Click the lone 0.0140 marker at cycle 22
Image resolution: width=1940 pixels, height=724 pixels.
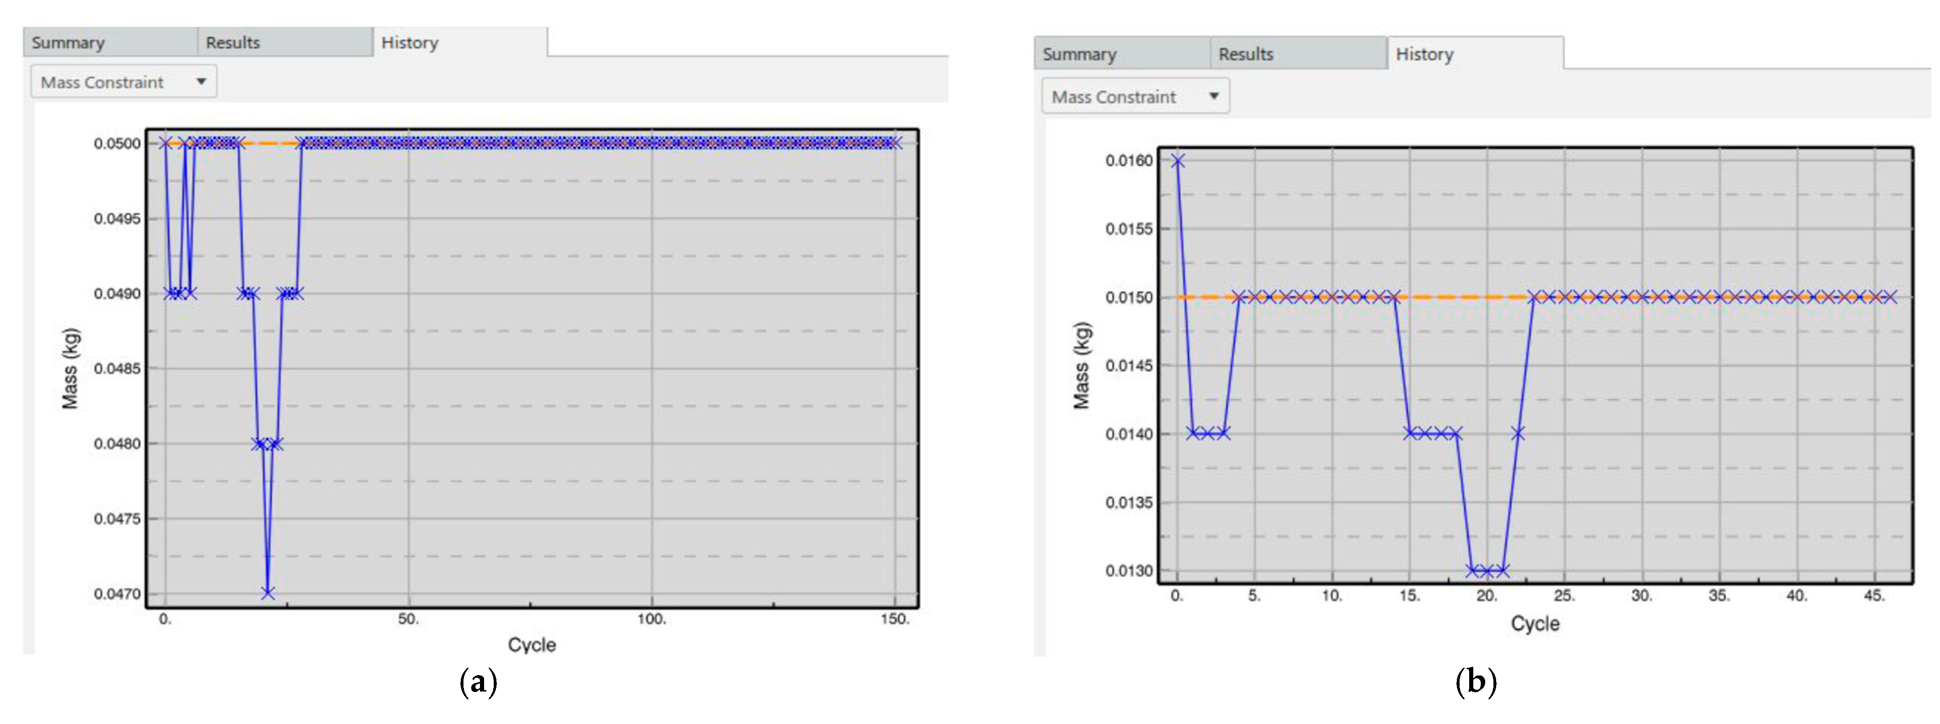pyautogui.click(x=1518, y=434)
